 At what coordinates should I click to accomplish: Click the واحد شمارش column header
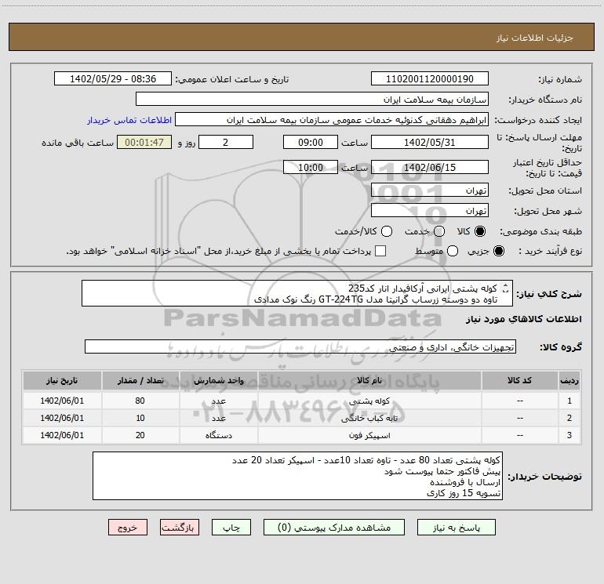click(218, 380)
